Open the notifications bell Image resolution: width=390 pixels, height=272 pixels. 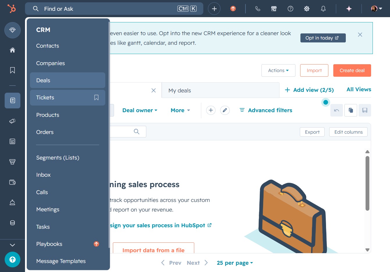(323, 9)
